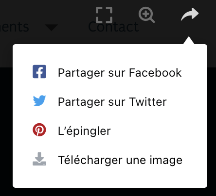Click the share popup's pointer caret
Screen dimensions: 216x196
189,40
